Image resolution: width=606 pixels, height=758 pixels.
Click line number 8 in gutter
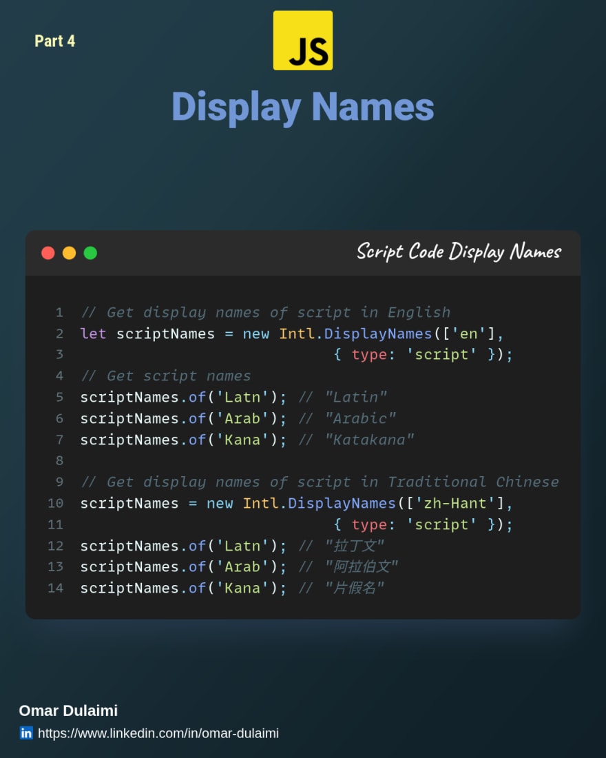pos(59,461)
